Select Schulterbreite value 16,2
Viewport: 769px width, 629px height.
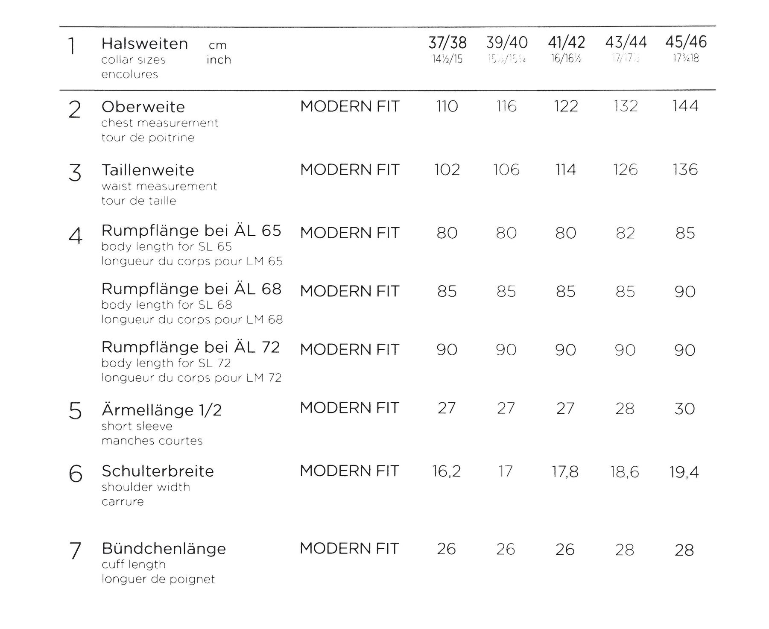447,471
